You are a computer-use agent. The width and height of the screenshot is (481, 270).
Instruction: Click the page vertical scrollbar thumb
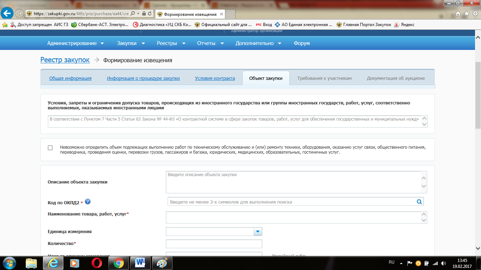(478, 95)
